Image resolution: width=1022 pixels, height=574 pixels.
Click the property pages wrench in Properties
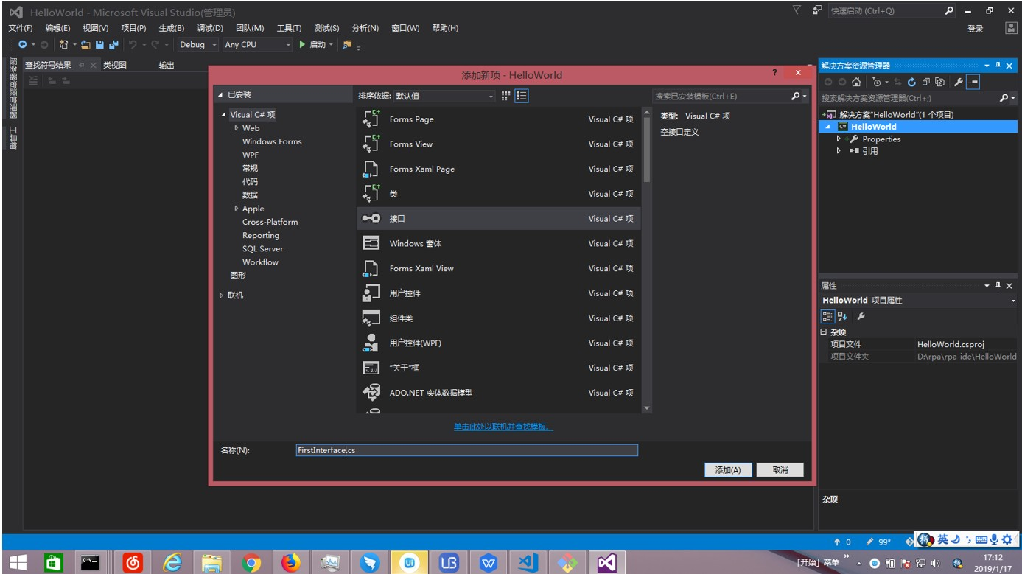[x=861, y=316]
